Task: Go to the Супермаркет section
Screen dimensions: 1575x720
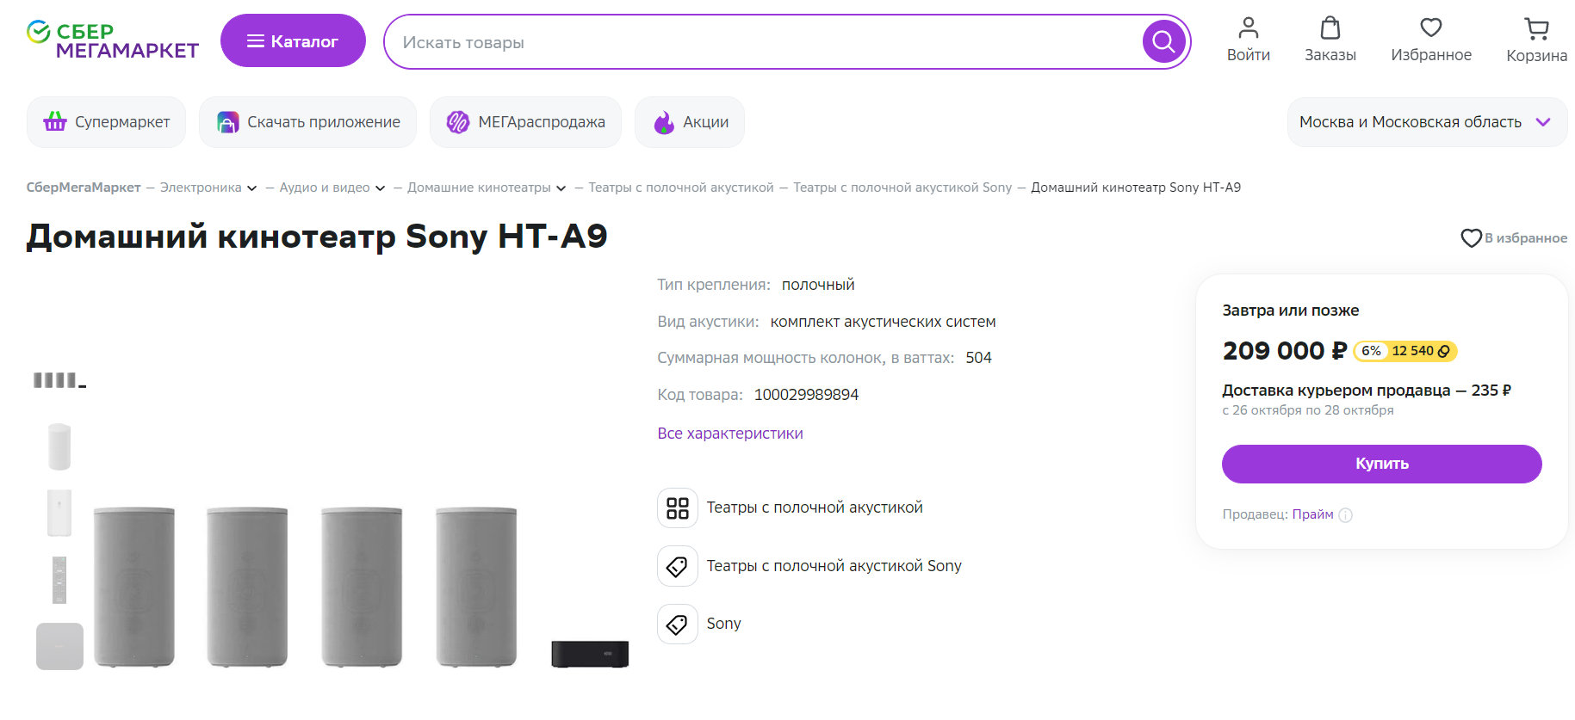Action: [107, 122]
